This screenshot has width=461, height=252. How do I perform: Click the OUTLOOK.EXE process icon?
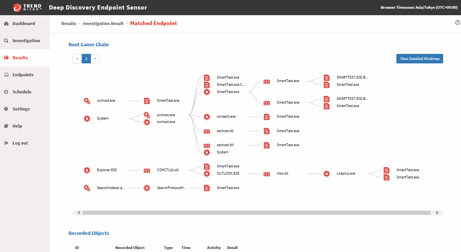tap(207, 174)
